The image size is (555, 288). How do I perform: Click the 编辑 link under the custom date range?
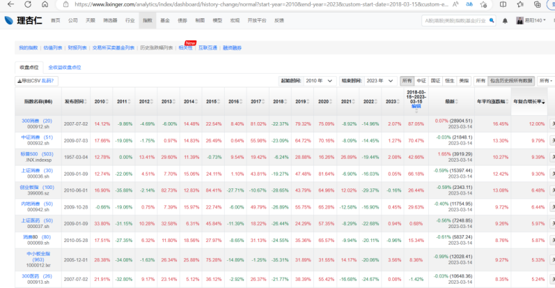click(416, 106)
